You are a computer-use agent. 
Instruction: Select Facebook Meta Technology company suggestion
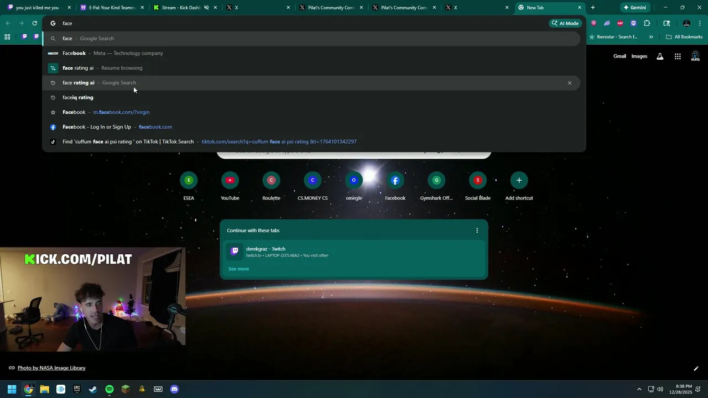coord(312,53)
